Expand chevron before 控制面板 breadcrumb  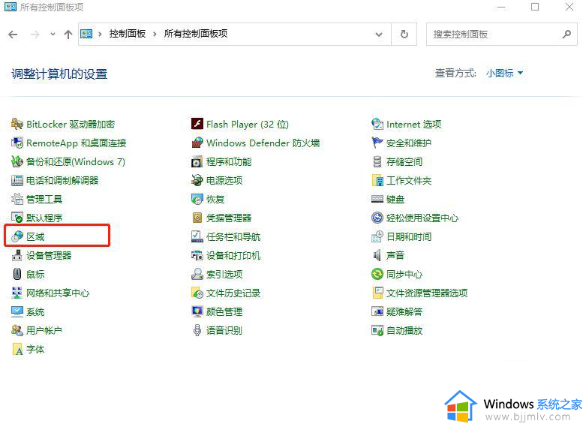[100, 34]
